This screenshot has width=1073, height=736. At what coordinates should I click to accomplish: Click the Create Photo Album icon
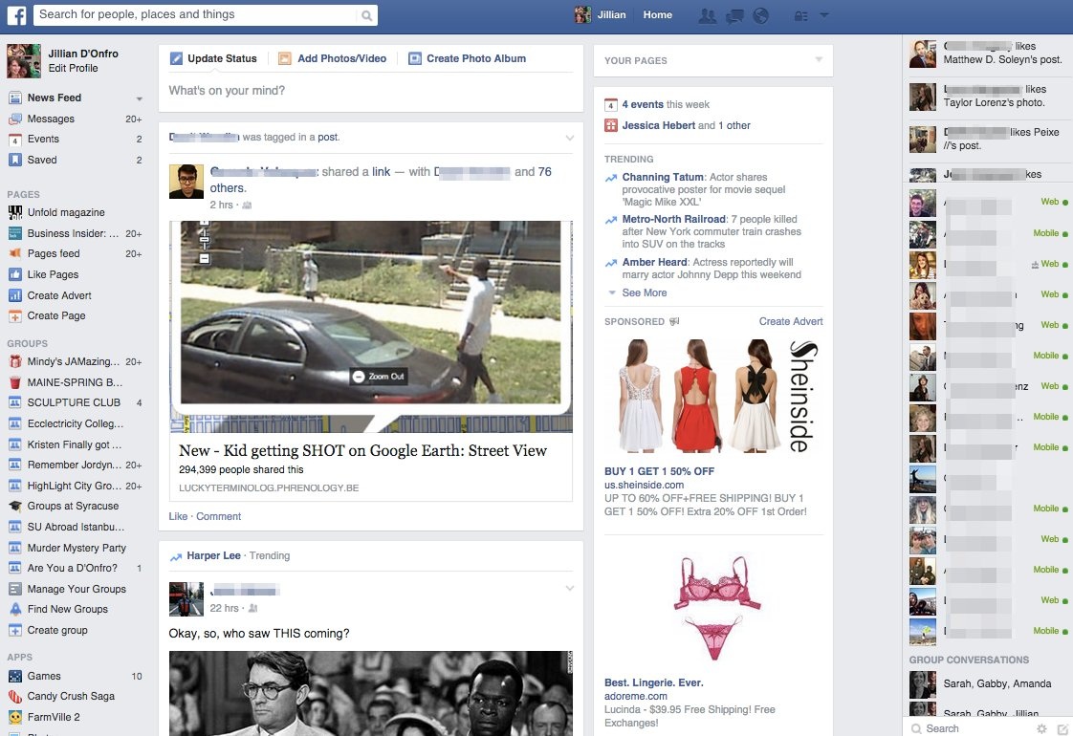(x=415, y=58)
